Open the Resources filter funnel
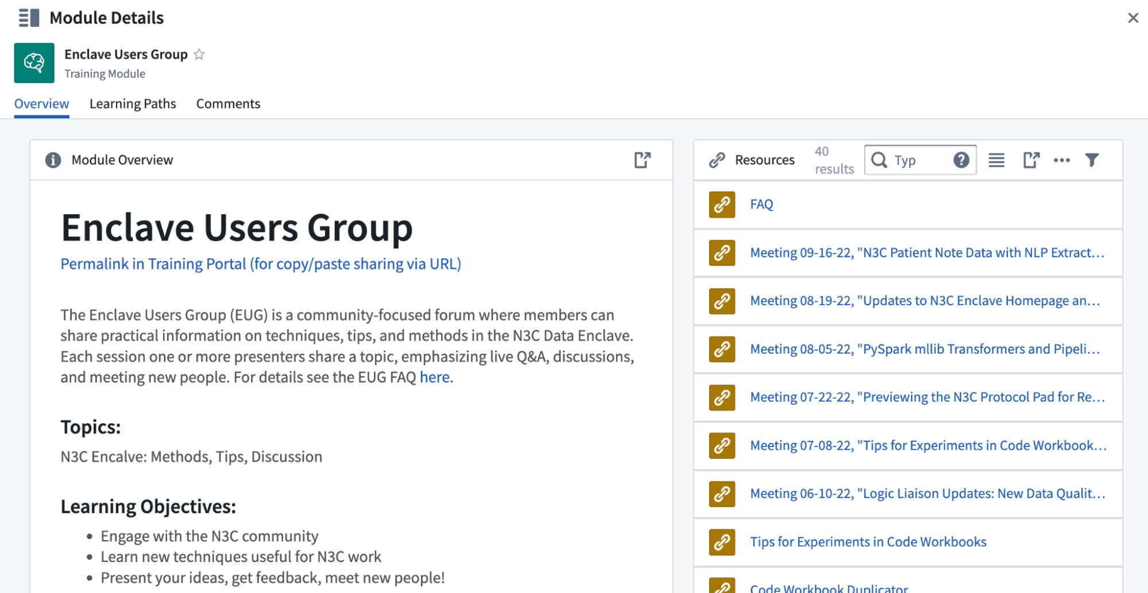 [x=1092, y=160]
